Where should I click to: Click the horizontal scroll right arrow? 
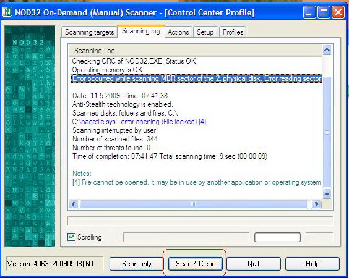click(x=316, y=204)
